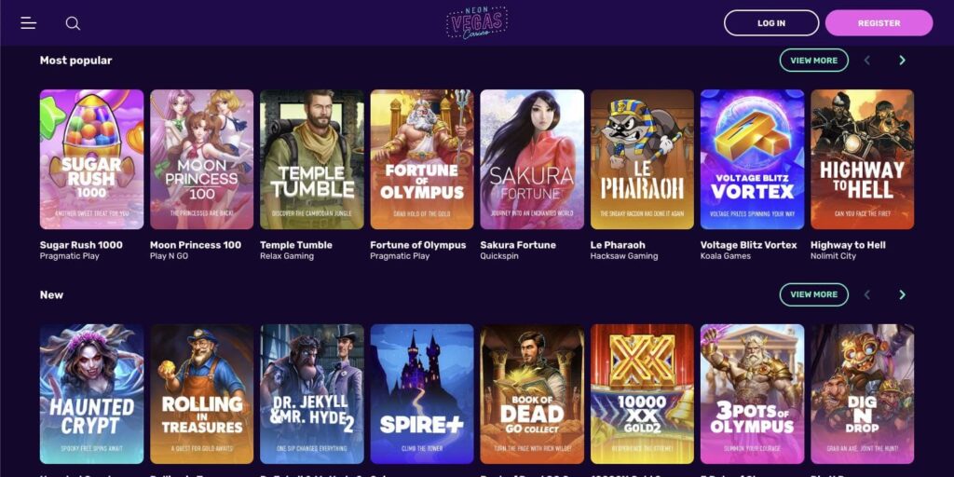Open Moon Princess 100 game thumbnail

point(202,159)
